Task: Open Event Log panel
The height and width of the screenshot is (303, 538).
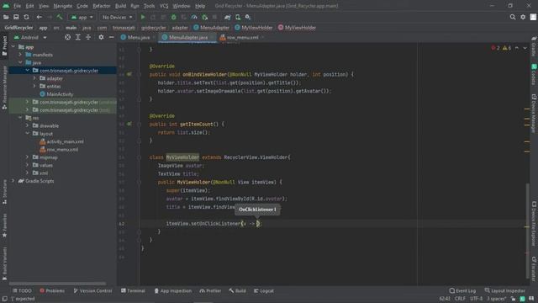Action: point(462,290)
